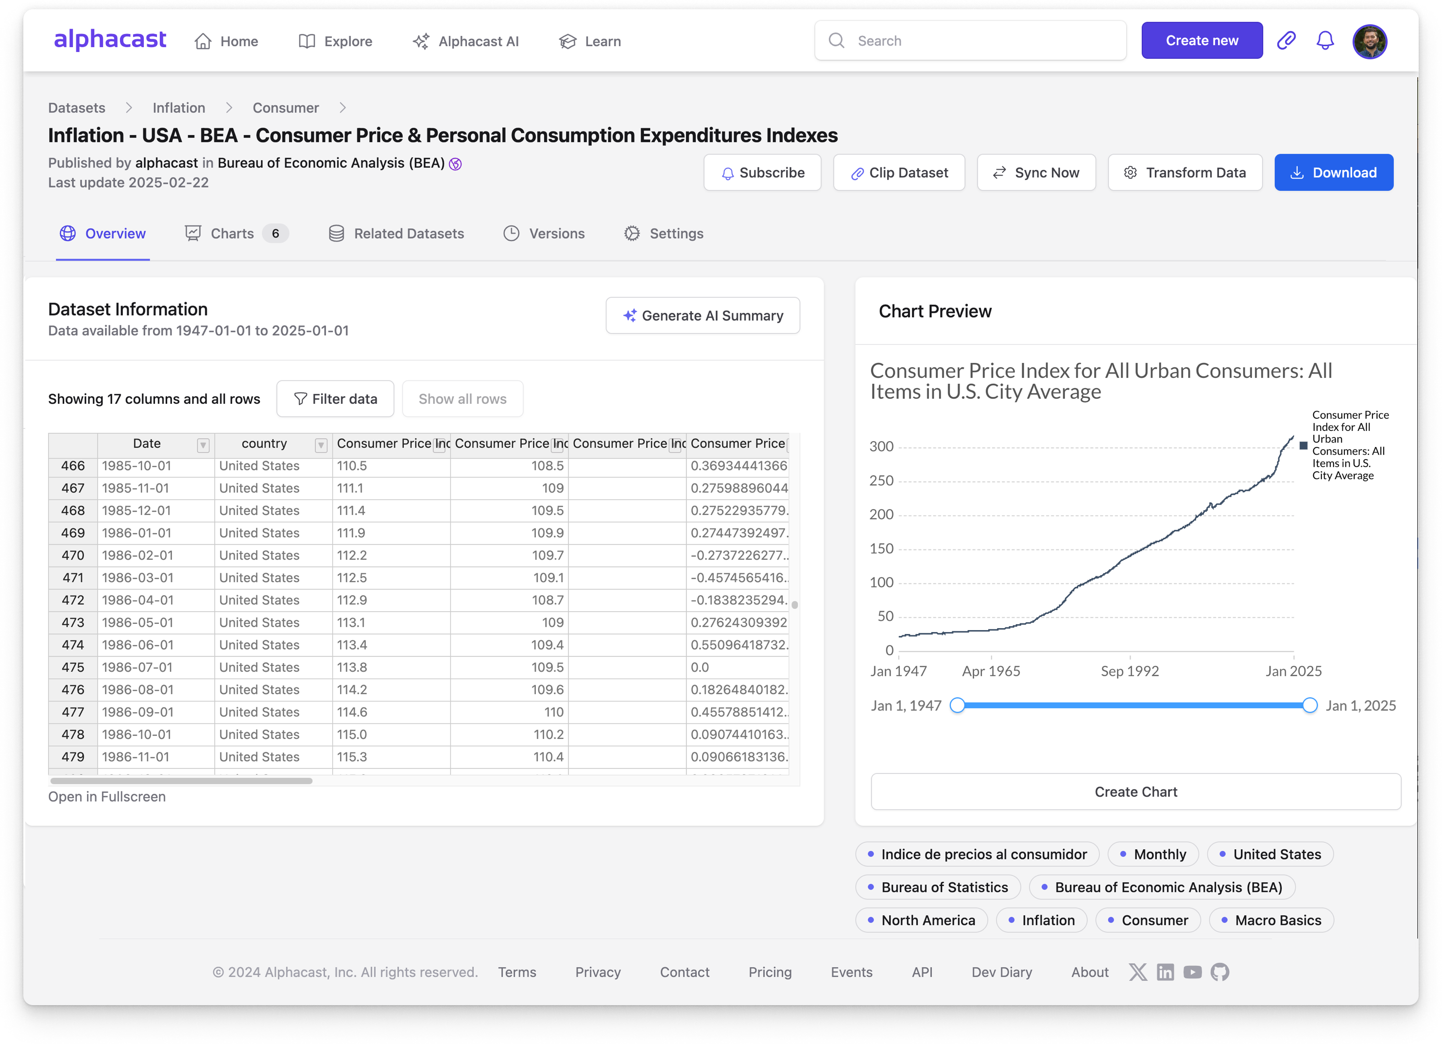Open the Dev Diary footer link
This screenshot has height=1044, width=1442.
pyautogui.click(x=1001, y=972)
